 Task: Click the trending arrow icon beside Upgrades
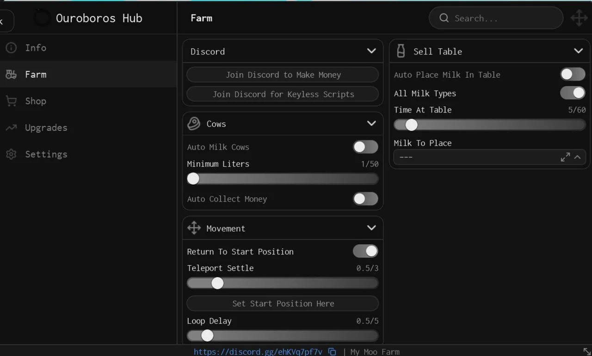[11, 127]
